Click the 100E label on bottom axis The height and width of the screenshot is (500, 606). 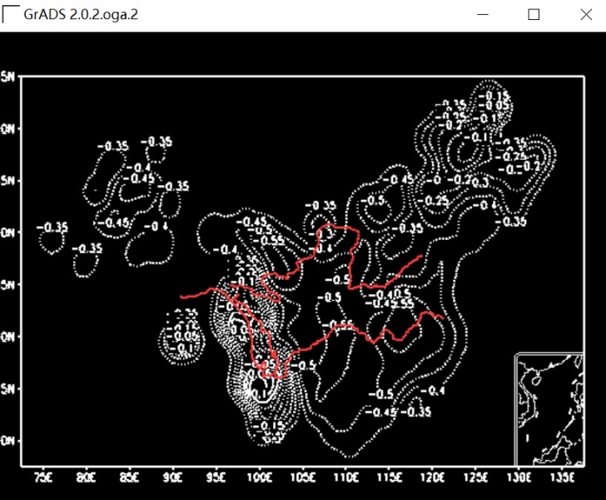pyautogui.click(x=260, y=477)
